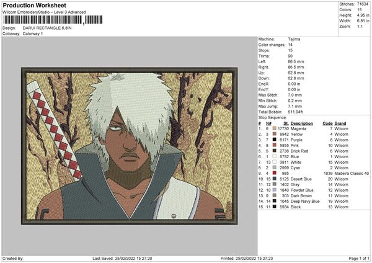The width and height of the screenshot is (372, 263).
Task: Select the Powder Blue color swatch
Action: [x=275, y=190]
